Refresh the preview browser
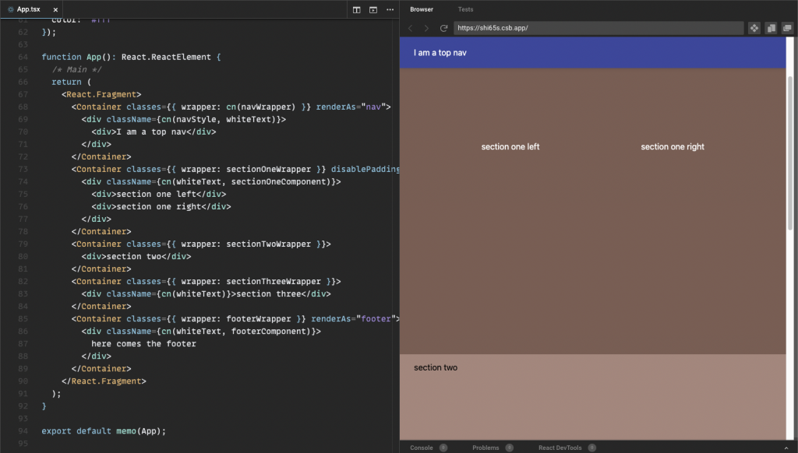This screenshot has width=798, height=453. click(443, 28)
